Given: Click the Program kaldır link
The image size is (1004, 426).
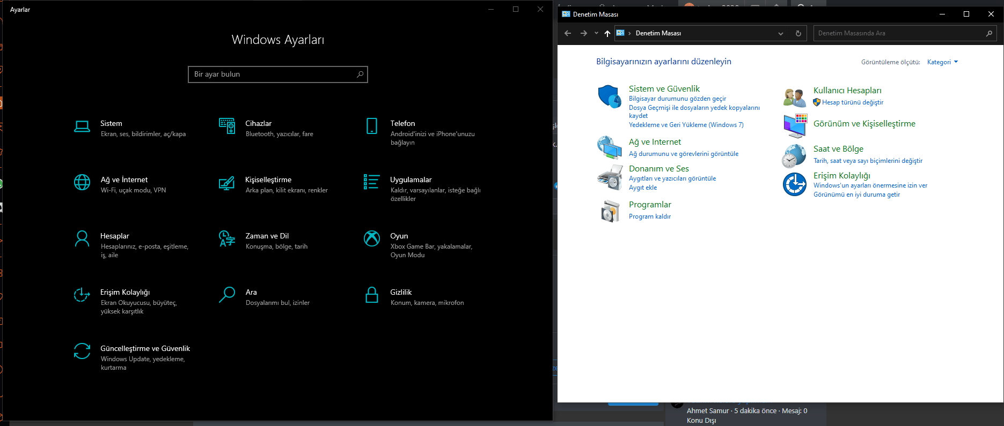Looking at the screenshot, I should pos(650,216).
